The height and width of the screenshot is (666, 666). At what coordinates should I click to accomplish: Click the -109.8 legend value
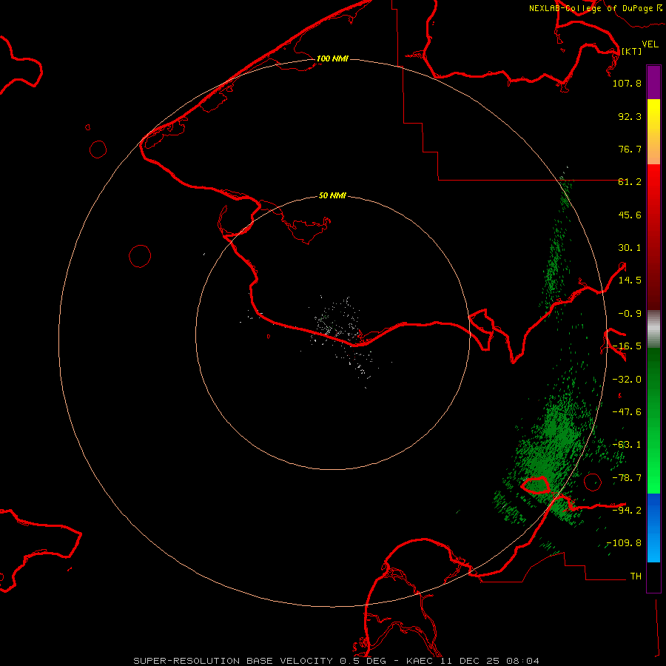[x=624, y=543]
